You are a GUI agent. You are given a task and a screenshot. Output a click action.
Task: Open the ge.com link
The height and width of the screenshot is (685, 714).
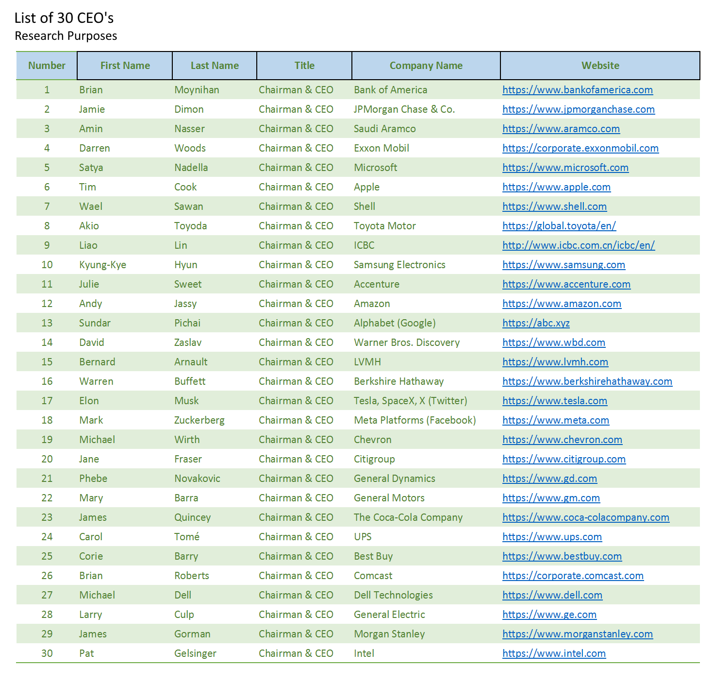coord(549,615)
